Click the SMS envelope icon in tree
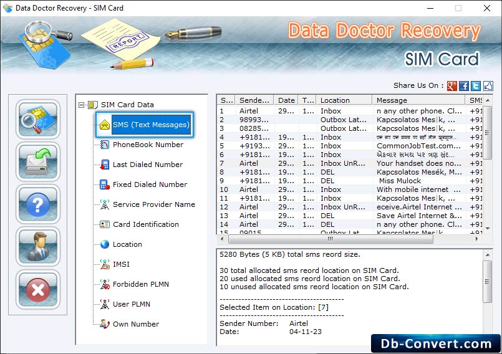 coord(104,125)
